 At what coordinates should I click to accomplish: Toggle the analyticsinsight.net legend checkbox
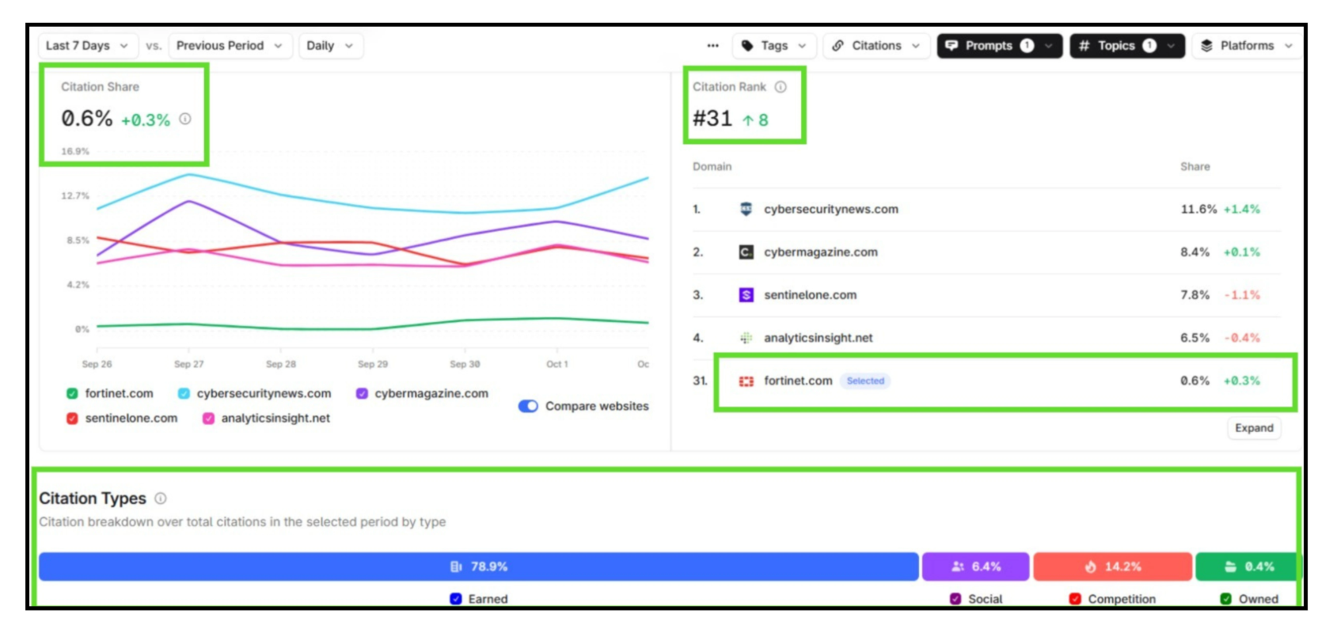pos(208,418)
